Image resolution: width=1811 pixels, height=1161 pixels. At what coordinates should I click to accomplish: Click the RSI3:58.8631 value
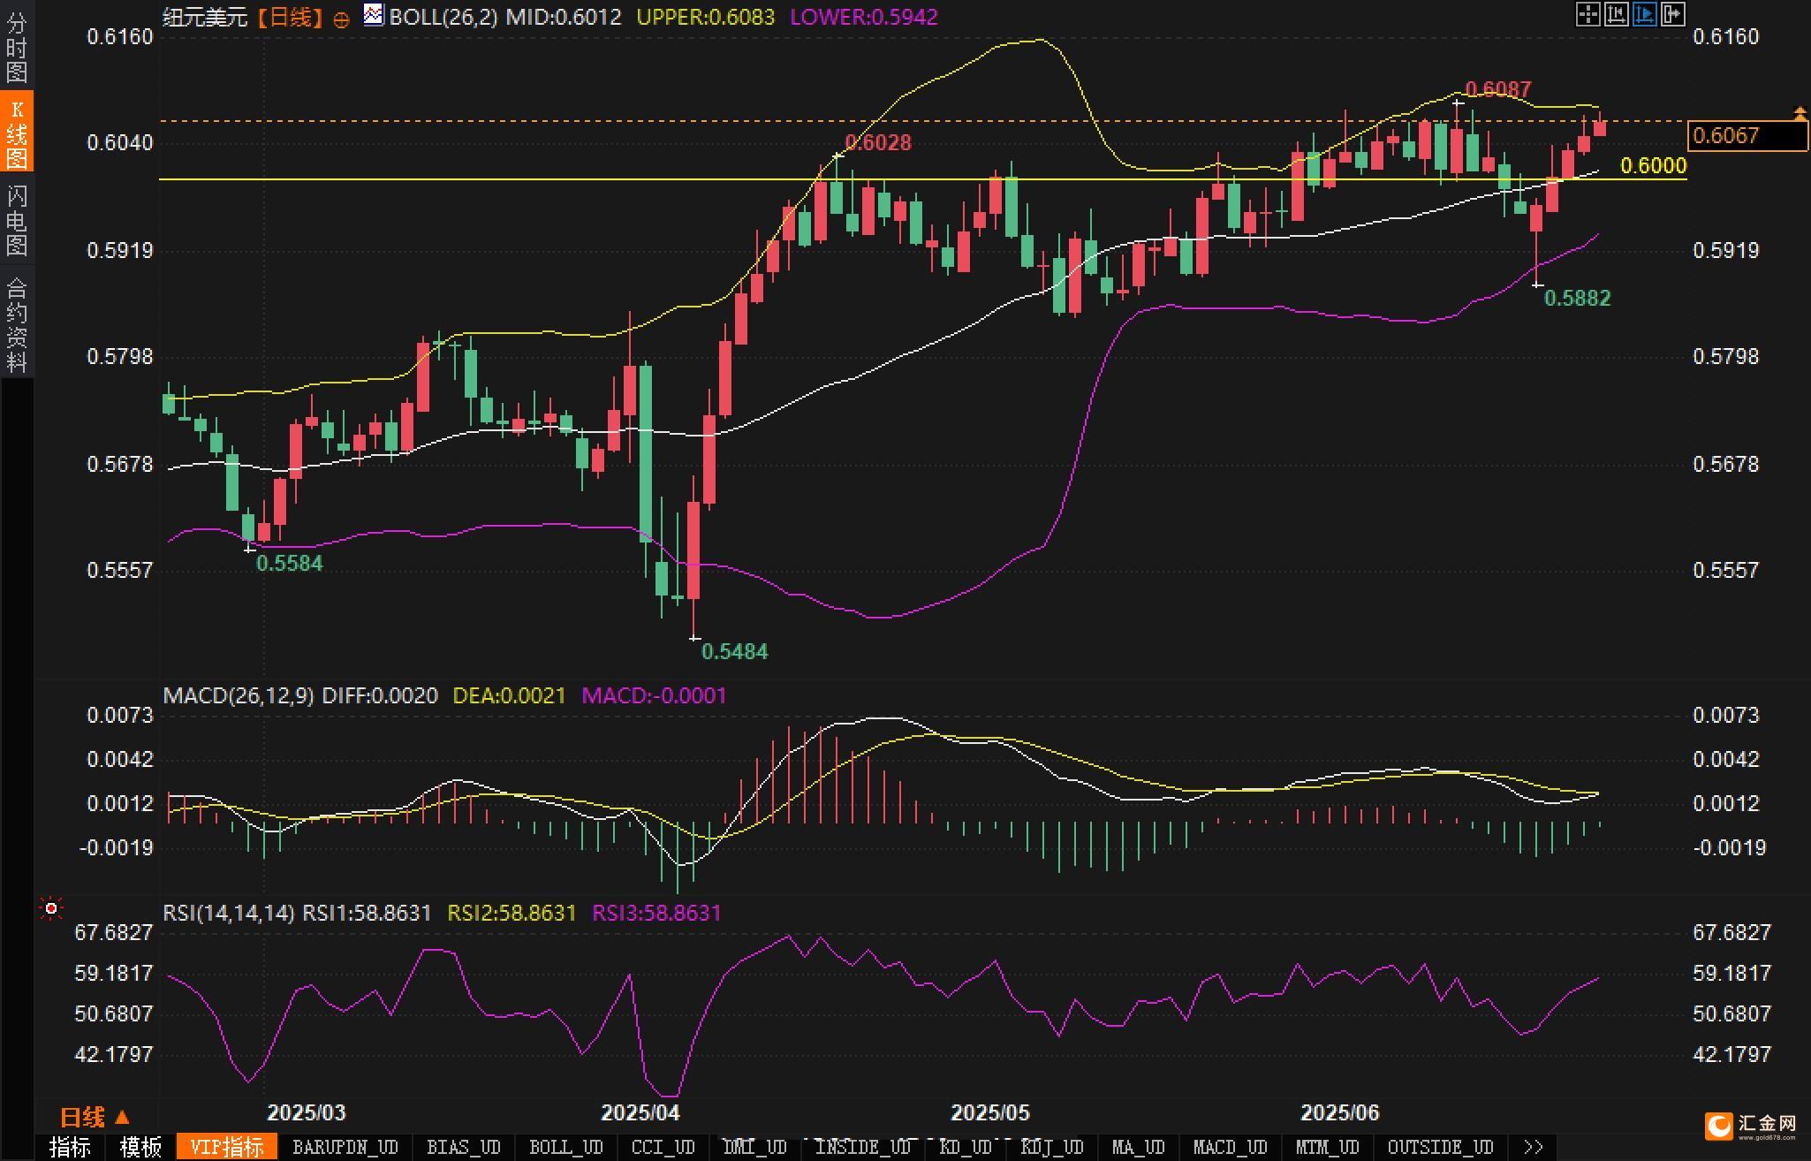656,913
